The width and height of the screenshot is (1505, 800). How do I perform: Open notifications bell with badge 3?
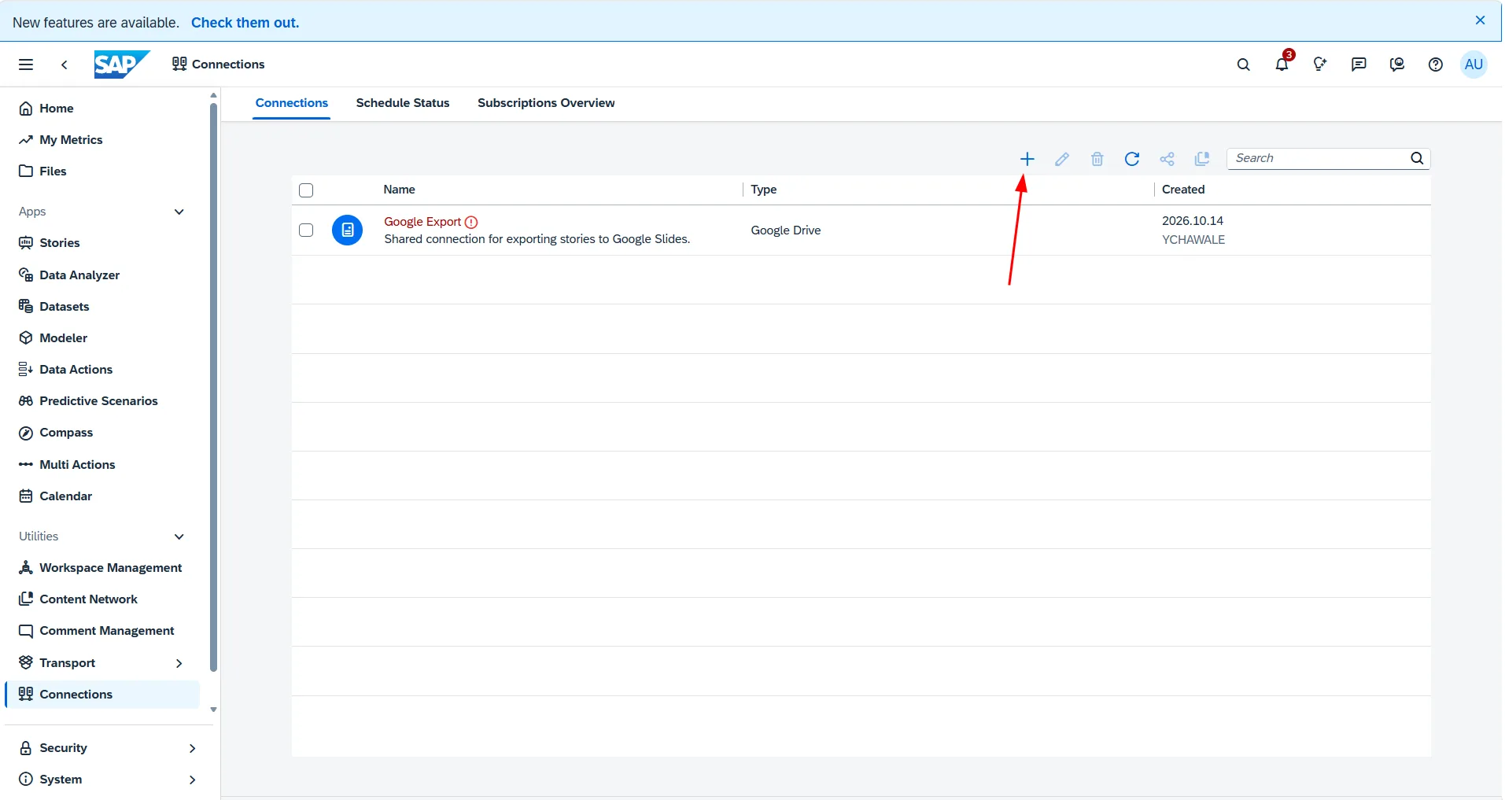tap(1282, 64)
